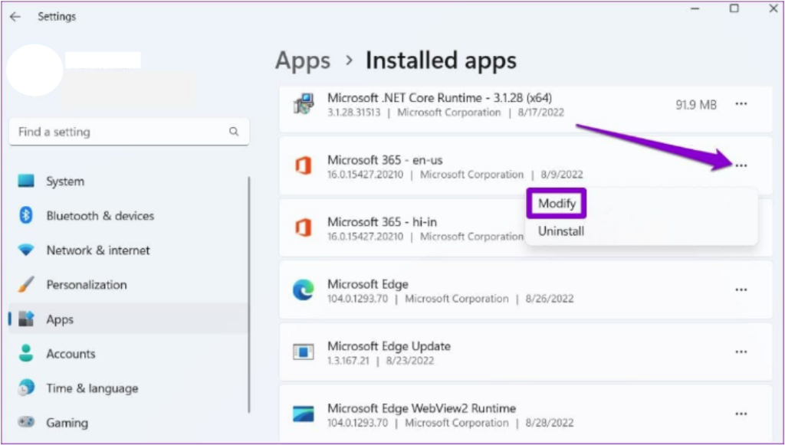Open more options for Microsoft 365 en-us
Viewport: 785px width, 445px height.
pos(741,165)
